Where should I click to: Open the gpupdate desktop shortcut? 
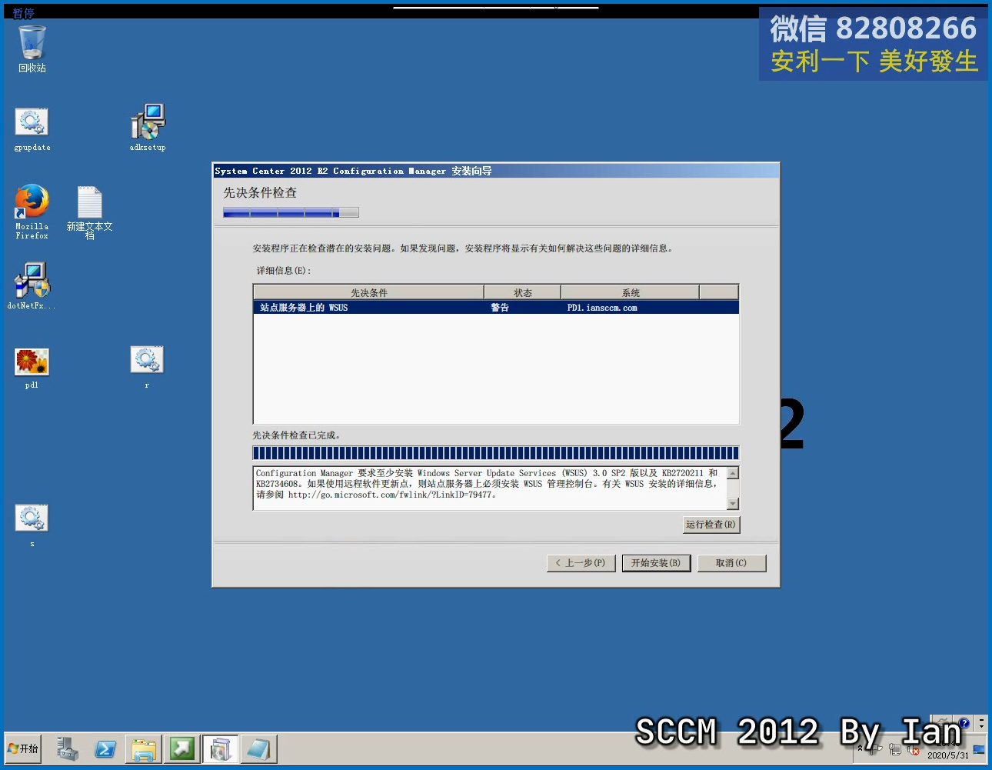coord(32,129)
